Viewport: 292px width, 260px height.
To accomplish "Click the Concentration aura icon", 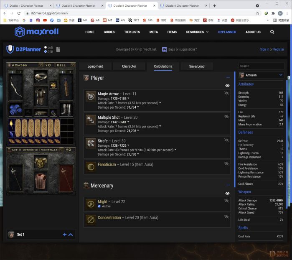I will click(x=91, y=220).
